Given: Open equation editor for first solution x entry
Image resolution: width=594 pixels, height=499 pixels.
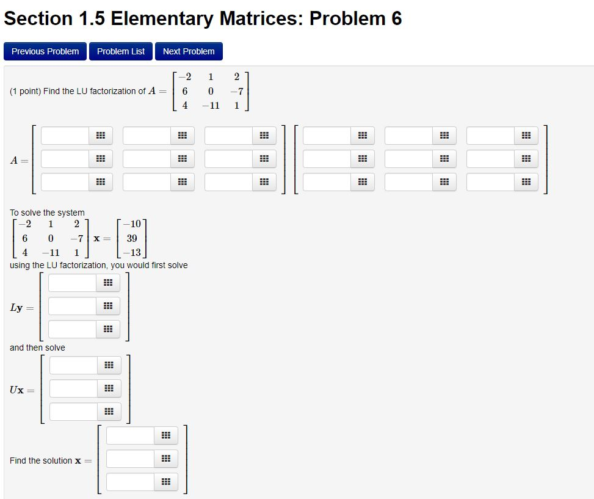Looking at the screenshot, I should pos(165,435).
